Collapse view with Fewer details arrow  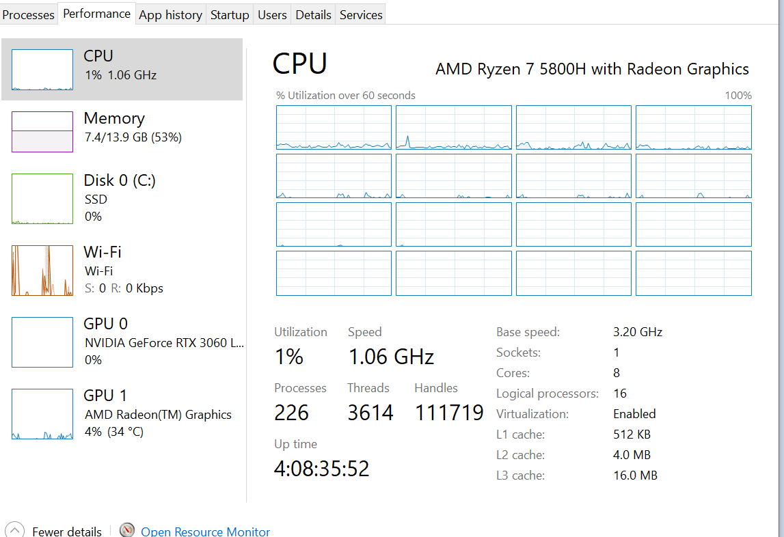point(14,531)
